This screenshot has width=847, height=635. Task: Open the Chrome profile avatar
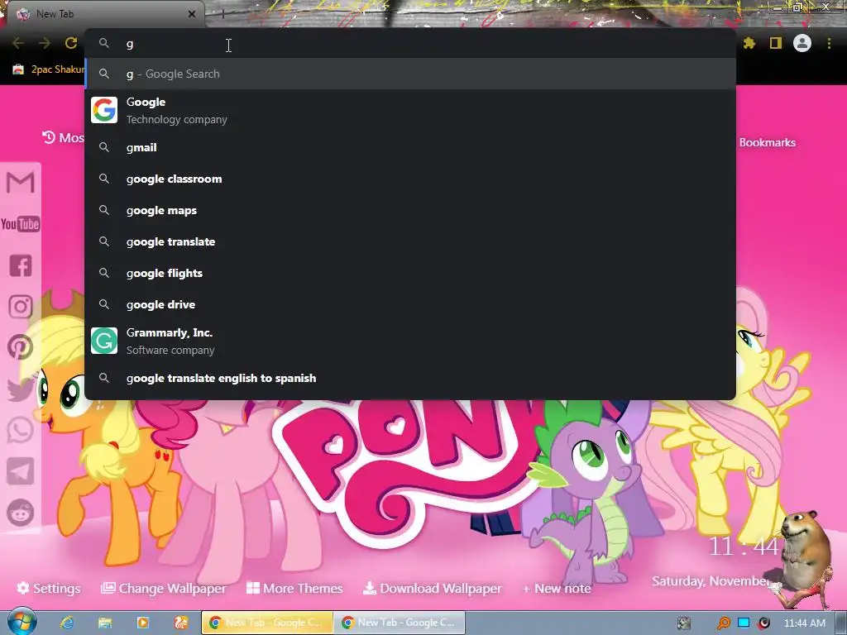pyautogui.click(x=802, y=43)
